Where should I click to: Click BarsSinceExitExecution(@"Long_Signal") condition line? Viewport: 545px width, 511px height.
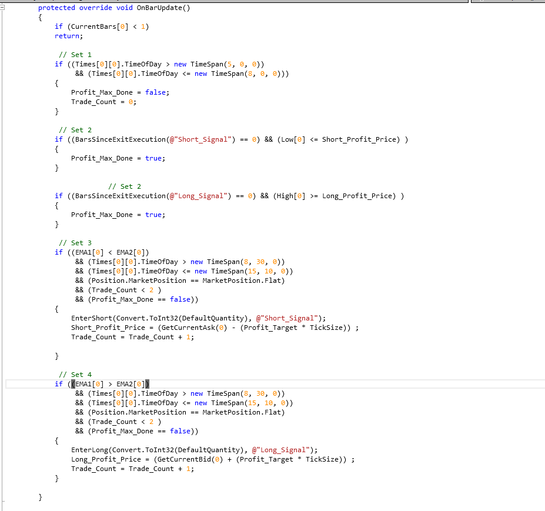click(229, 196)
